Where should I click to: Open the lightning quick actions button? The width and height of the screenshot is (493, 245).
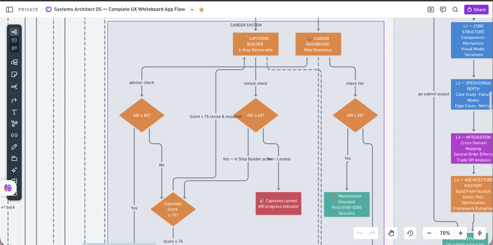(x=479, y=233)
